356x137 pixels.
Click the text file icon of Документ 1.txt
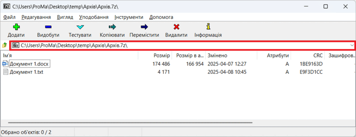(x=5, y=72)
